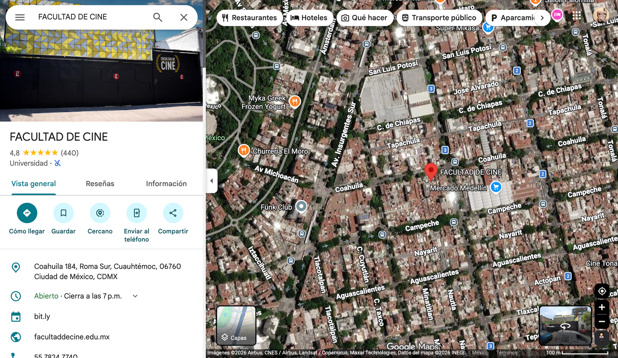618x358 pixels.
Task: Open the hamburger menu in search bar
Action: [20, 17]
